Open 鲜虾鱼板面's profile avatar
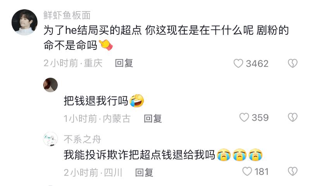The height and width of the screenshot is (186, 310). click(24, 22)
